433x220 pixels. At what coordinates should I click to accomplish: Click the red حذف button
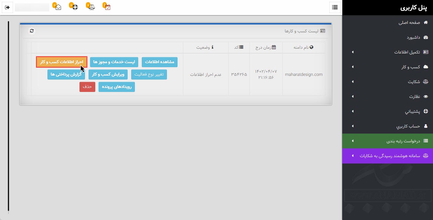[x=87, y=87]
